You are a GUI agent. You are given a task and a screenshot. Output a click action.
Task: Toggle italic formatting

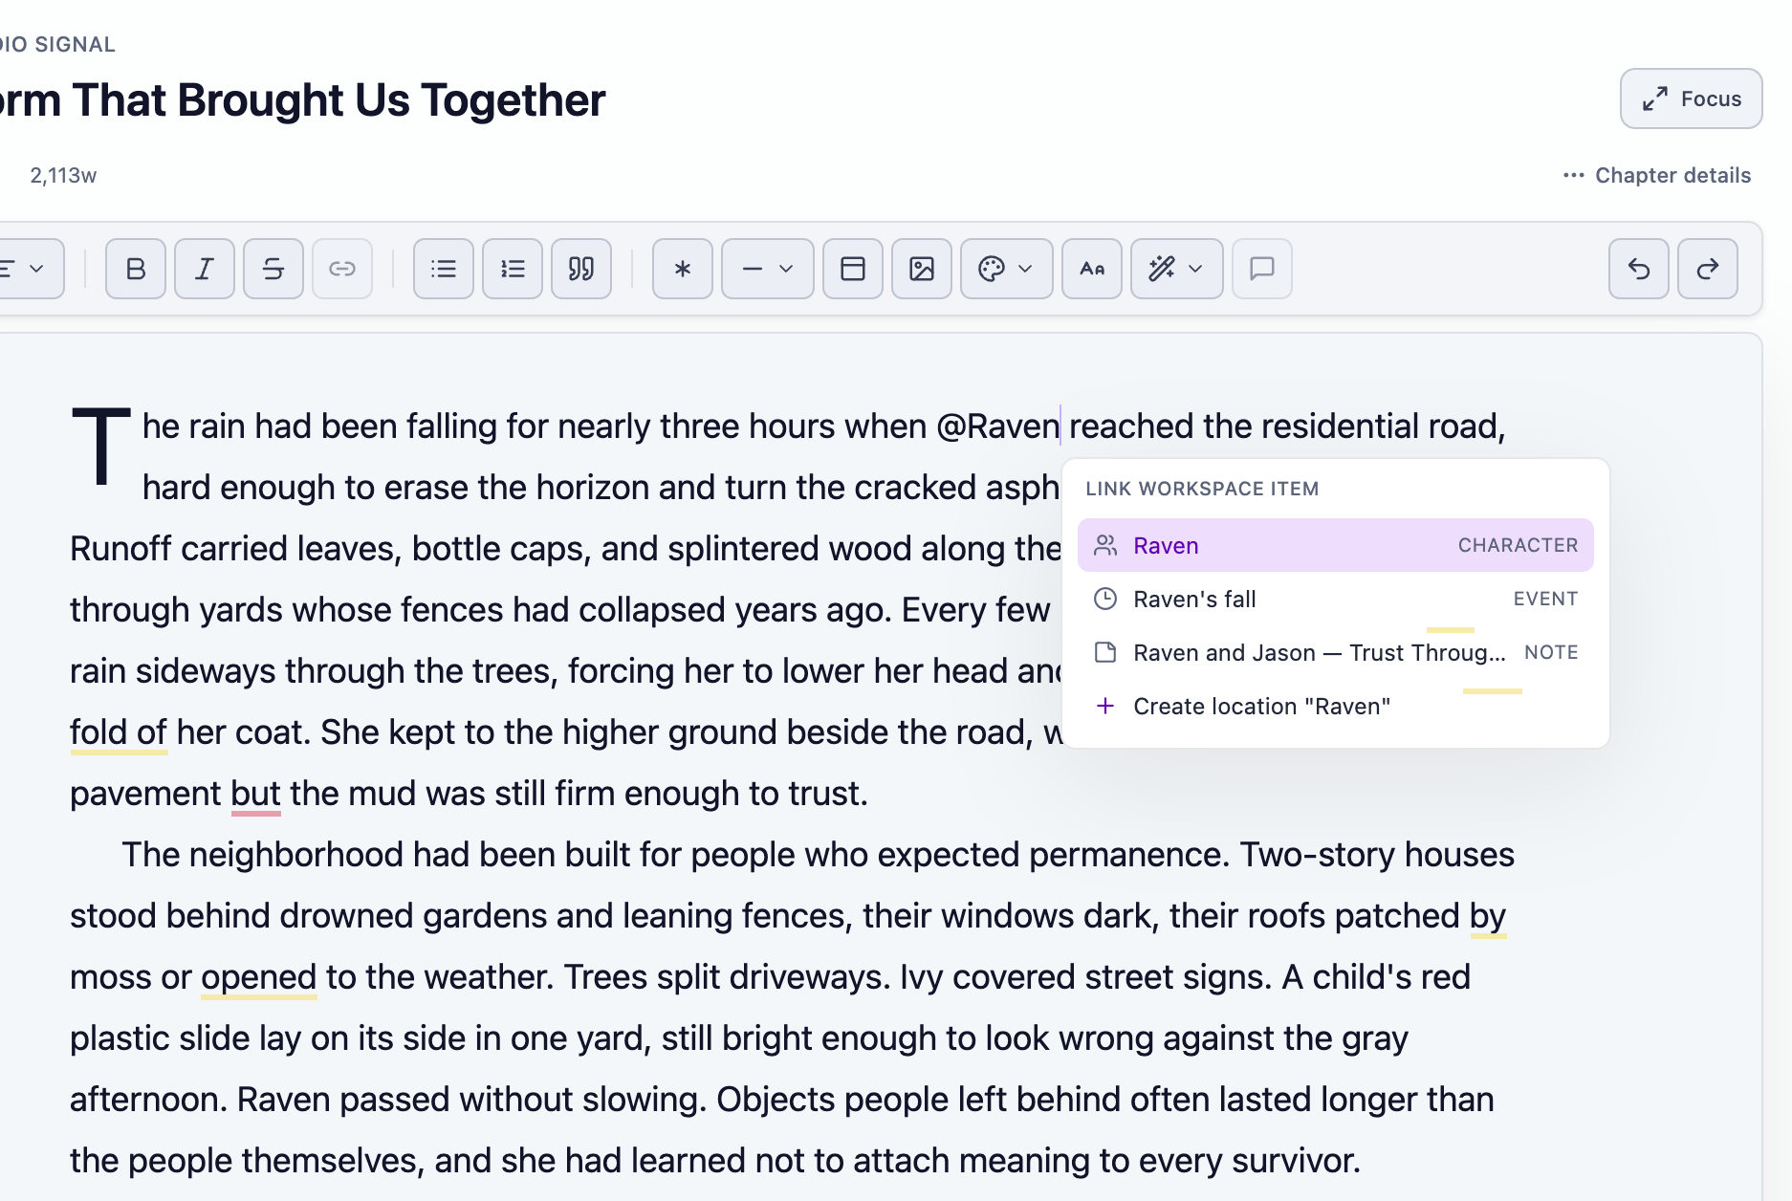coord(205,269)
